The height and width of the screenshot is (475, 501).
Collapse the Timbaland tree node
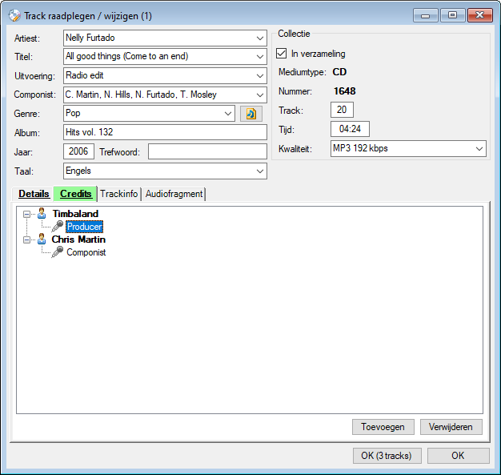tap(27, 214)
